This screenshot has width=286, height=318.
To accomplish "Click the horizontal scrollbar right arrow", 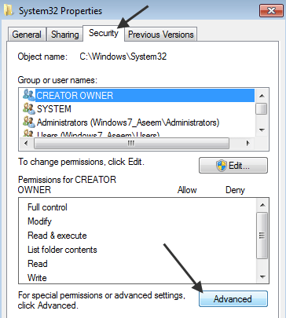I will (247, 143).
